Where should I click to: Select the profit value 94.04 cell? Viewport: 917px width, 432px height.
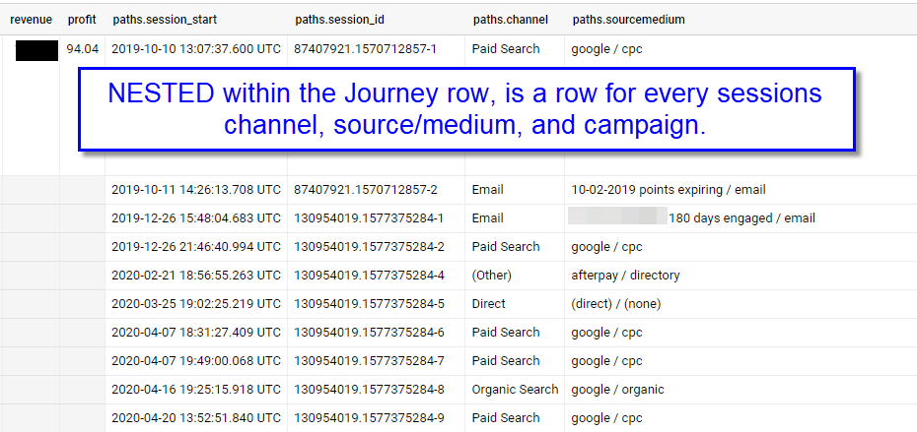83,49
